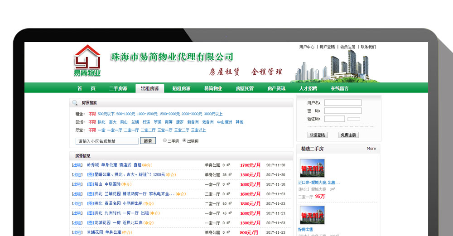Click the 易简物业 red house logo
Viewport: 453px width, 236px height.
(x=87, y=61)
